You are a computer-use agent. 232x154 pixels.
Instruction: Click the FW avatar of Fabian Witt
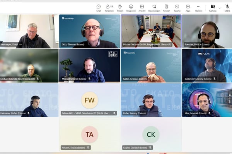[x=89, y=100]
